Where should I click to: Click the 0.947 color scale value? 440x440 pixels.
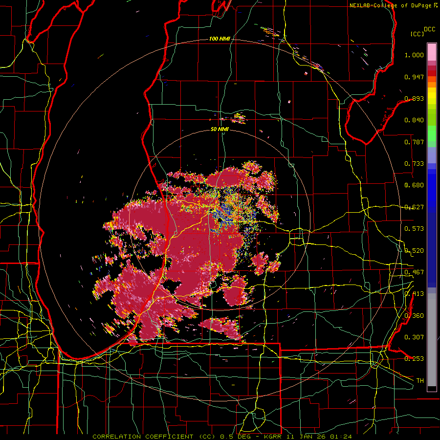pyautogui.click(x=414, y=77)
